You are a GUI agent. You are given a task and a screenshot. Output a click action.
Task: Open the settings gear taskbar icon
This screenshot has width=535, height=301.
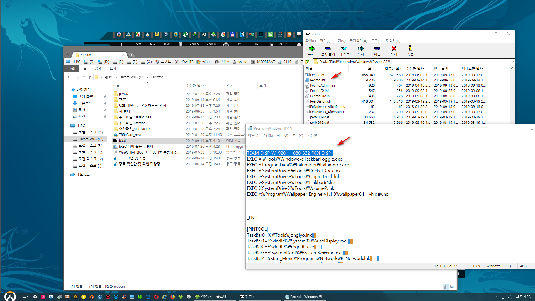pos(35,297)
